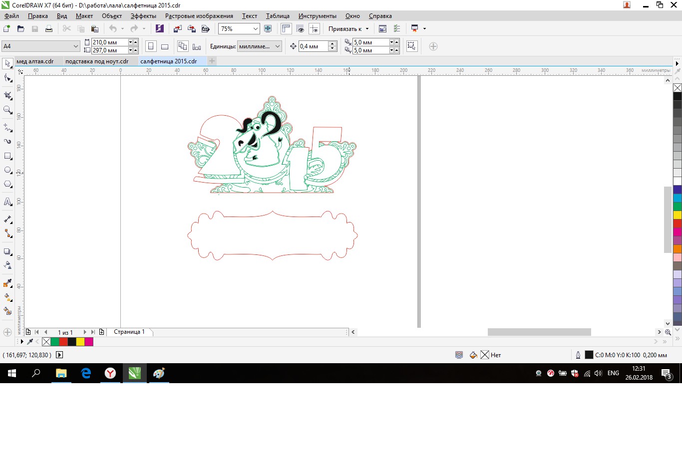Go to next page arrow in navigator

click(x=85, y=332)
